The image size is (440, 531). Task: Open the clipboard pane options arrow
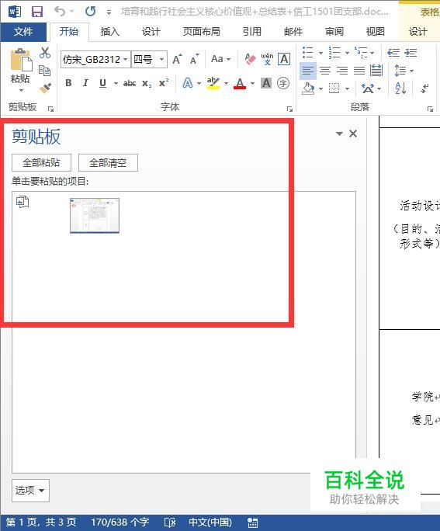coord(339,134)
